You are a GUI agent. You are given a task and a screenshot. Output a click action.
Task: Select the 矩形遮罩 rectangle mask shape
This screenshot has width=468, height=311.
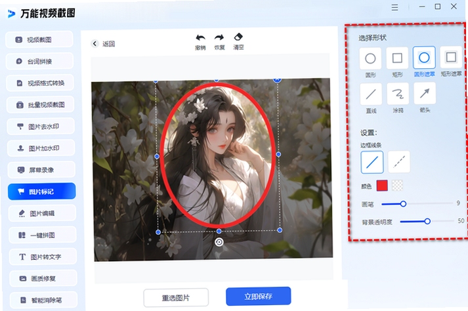[451, 56]
